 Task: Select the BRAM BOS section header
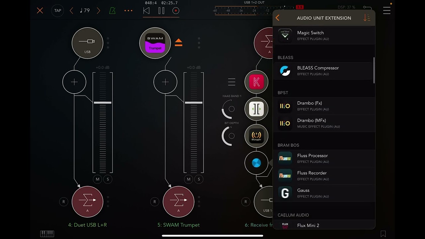(288, 145)
